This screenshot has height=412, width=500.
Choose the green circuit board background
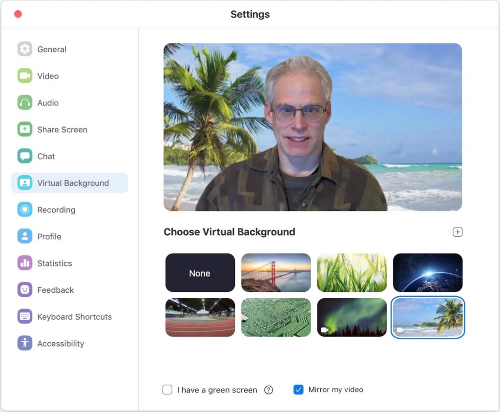[x=276, y=317]
